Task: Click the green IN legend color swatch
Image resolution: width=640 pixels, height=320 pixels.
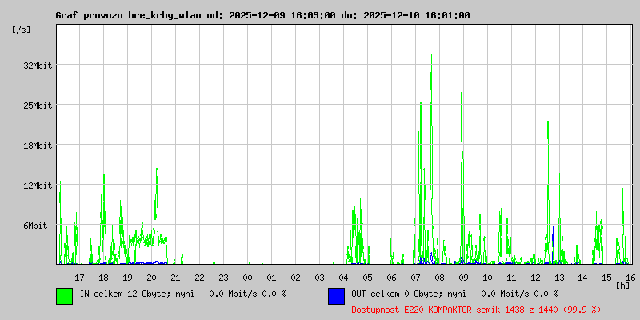Action: coord(65,296)
